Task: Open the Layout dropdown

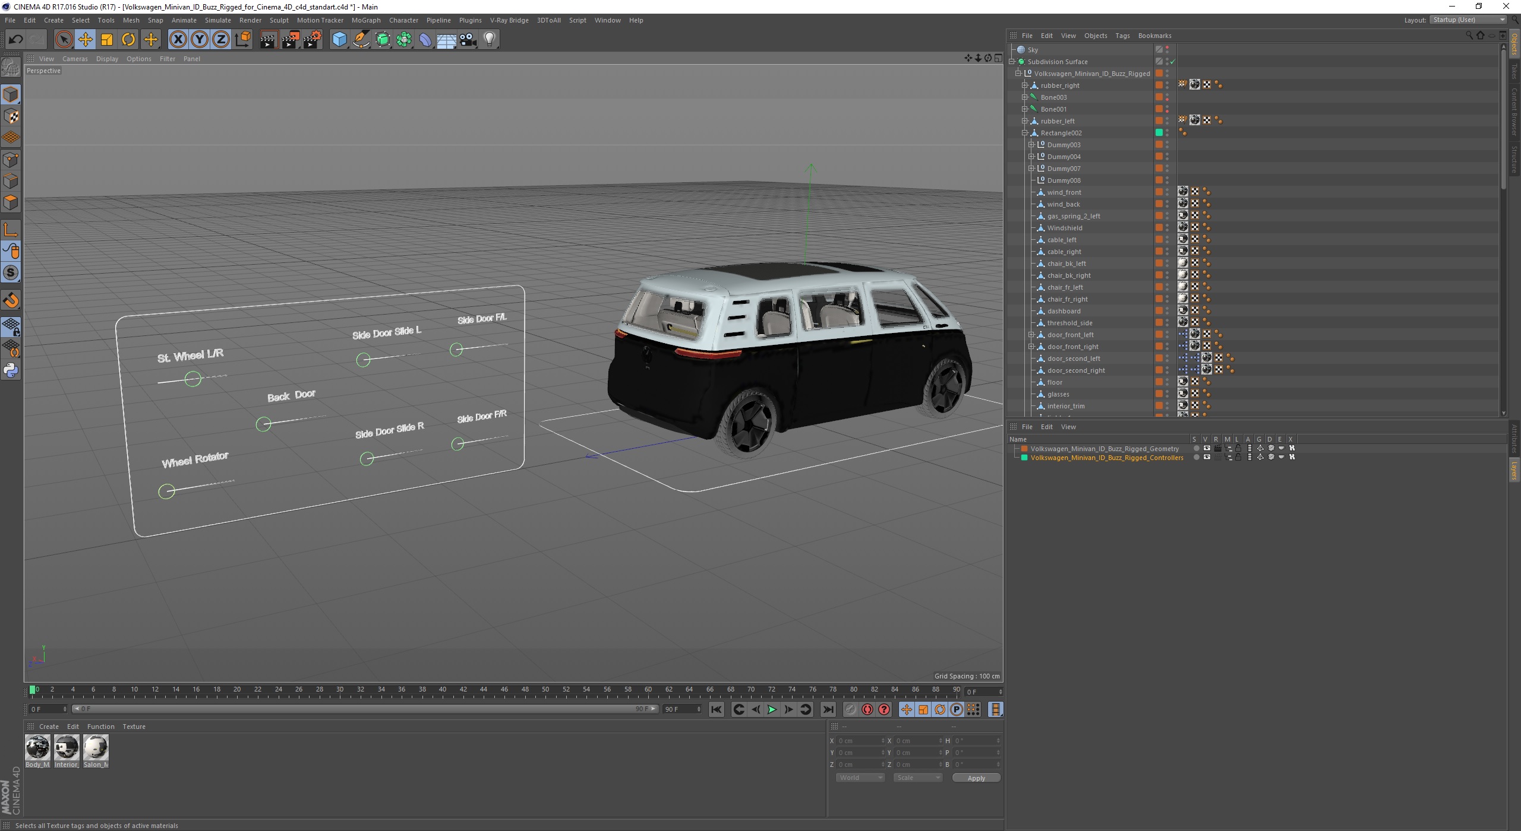Action: pyautogui.click(x=1468, y=20)
